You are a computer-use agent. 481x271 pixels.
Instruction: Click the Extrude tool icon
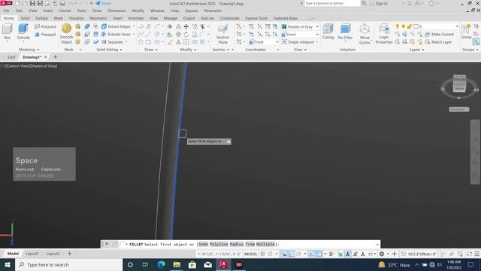(x=23, y=29)
